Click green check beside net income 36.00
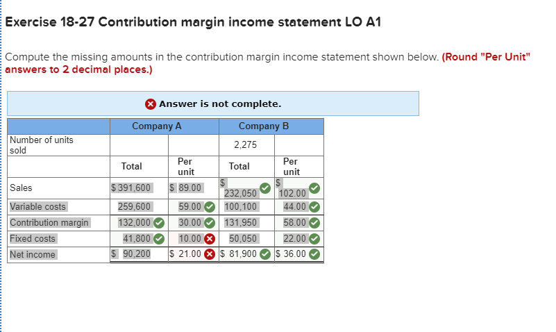This screenshot has width=556, height=332. click(x=314, y=254)
